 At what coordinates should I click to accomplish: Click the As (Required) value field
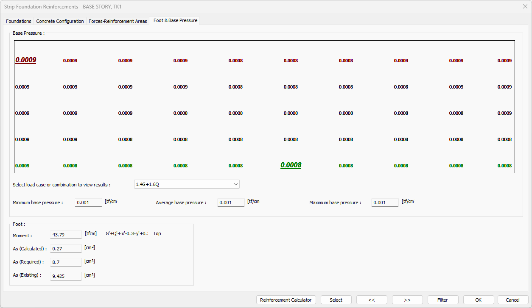[x=66, y=262]
